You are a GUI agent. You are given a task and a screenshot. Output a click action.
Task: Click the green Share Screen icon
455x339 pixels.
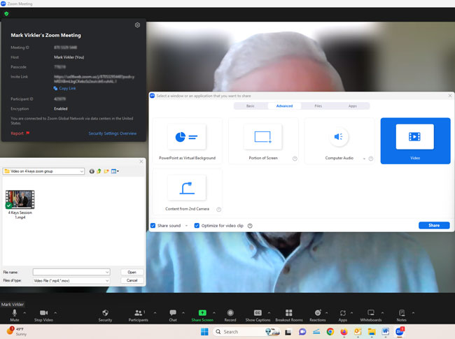pos(202,312)
